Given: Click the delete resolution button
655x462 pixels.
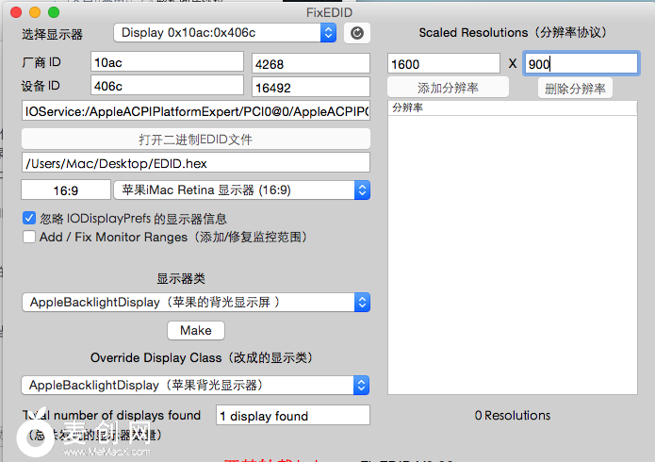Looking at the screenshot, I should pos(575,89).
